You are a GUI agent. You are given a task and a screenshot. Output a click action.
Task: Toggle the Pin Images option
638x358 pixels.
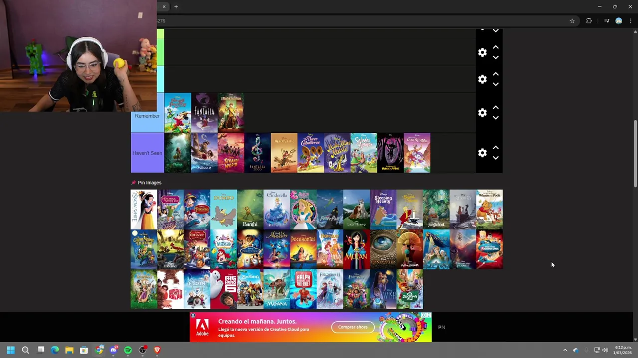147,182
